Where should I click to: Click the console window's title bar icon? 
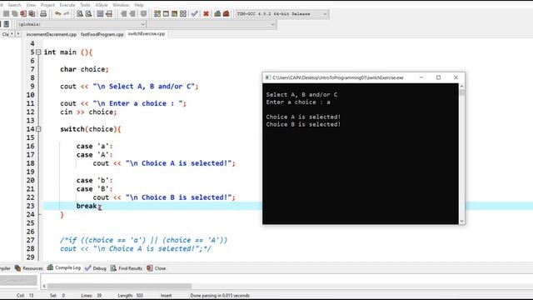point(268,77)
